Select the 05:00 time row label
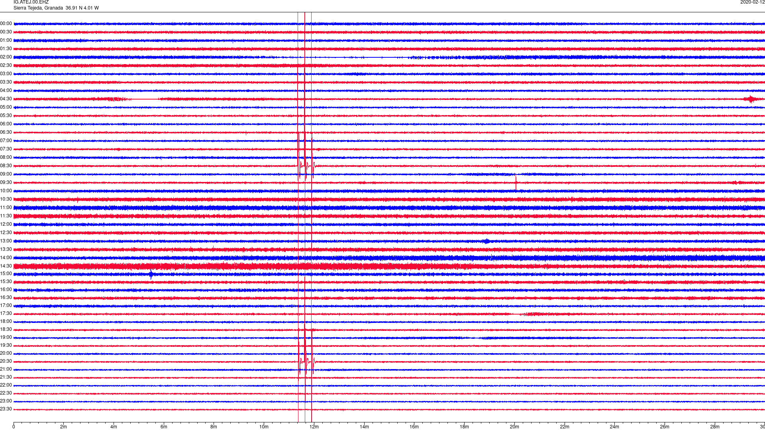Screen dimensions: 765x430 [x=6, y=107]
